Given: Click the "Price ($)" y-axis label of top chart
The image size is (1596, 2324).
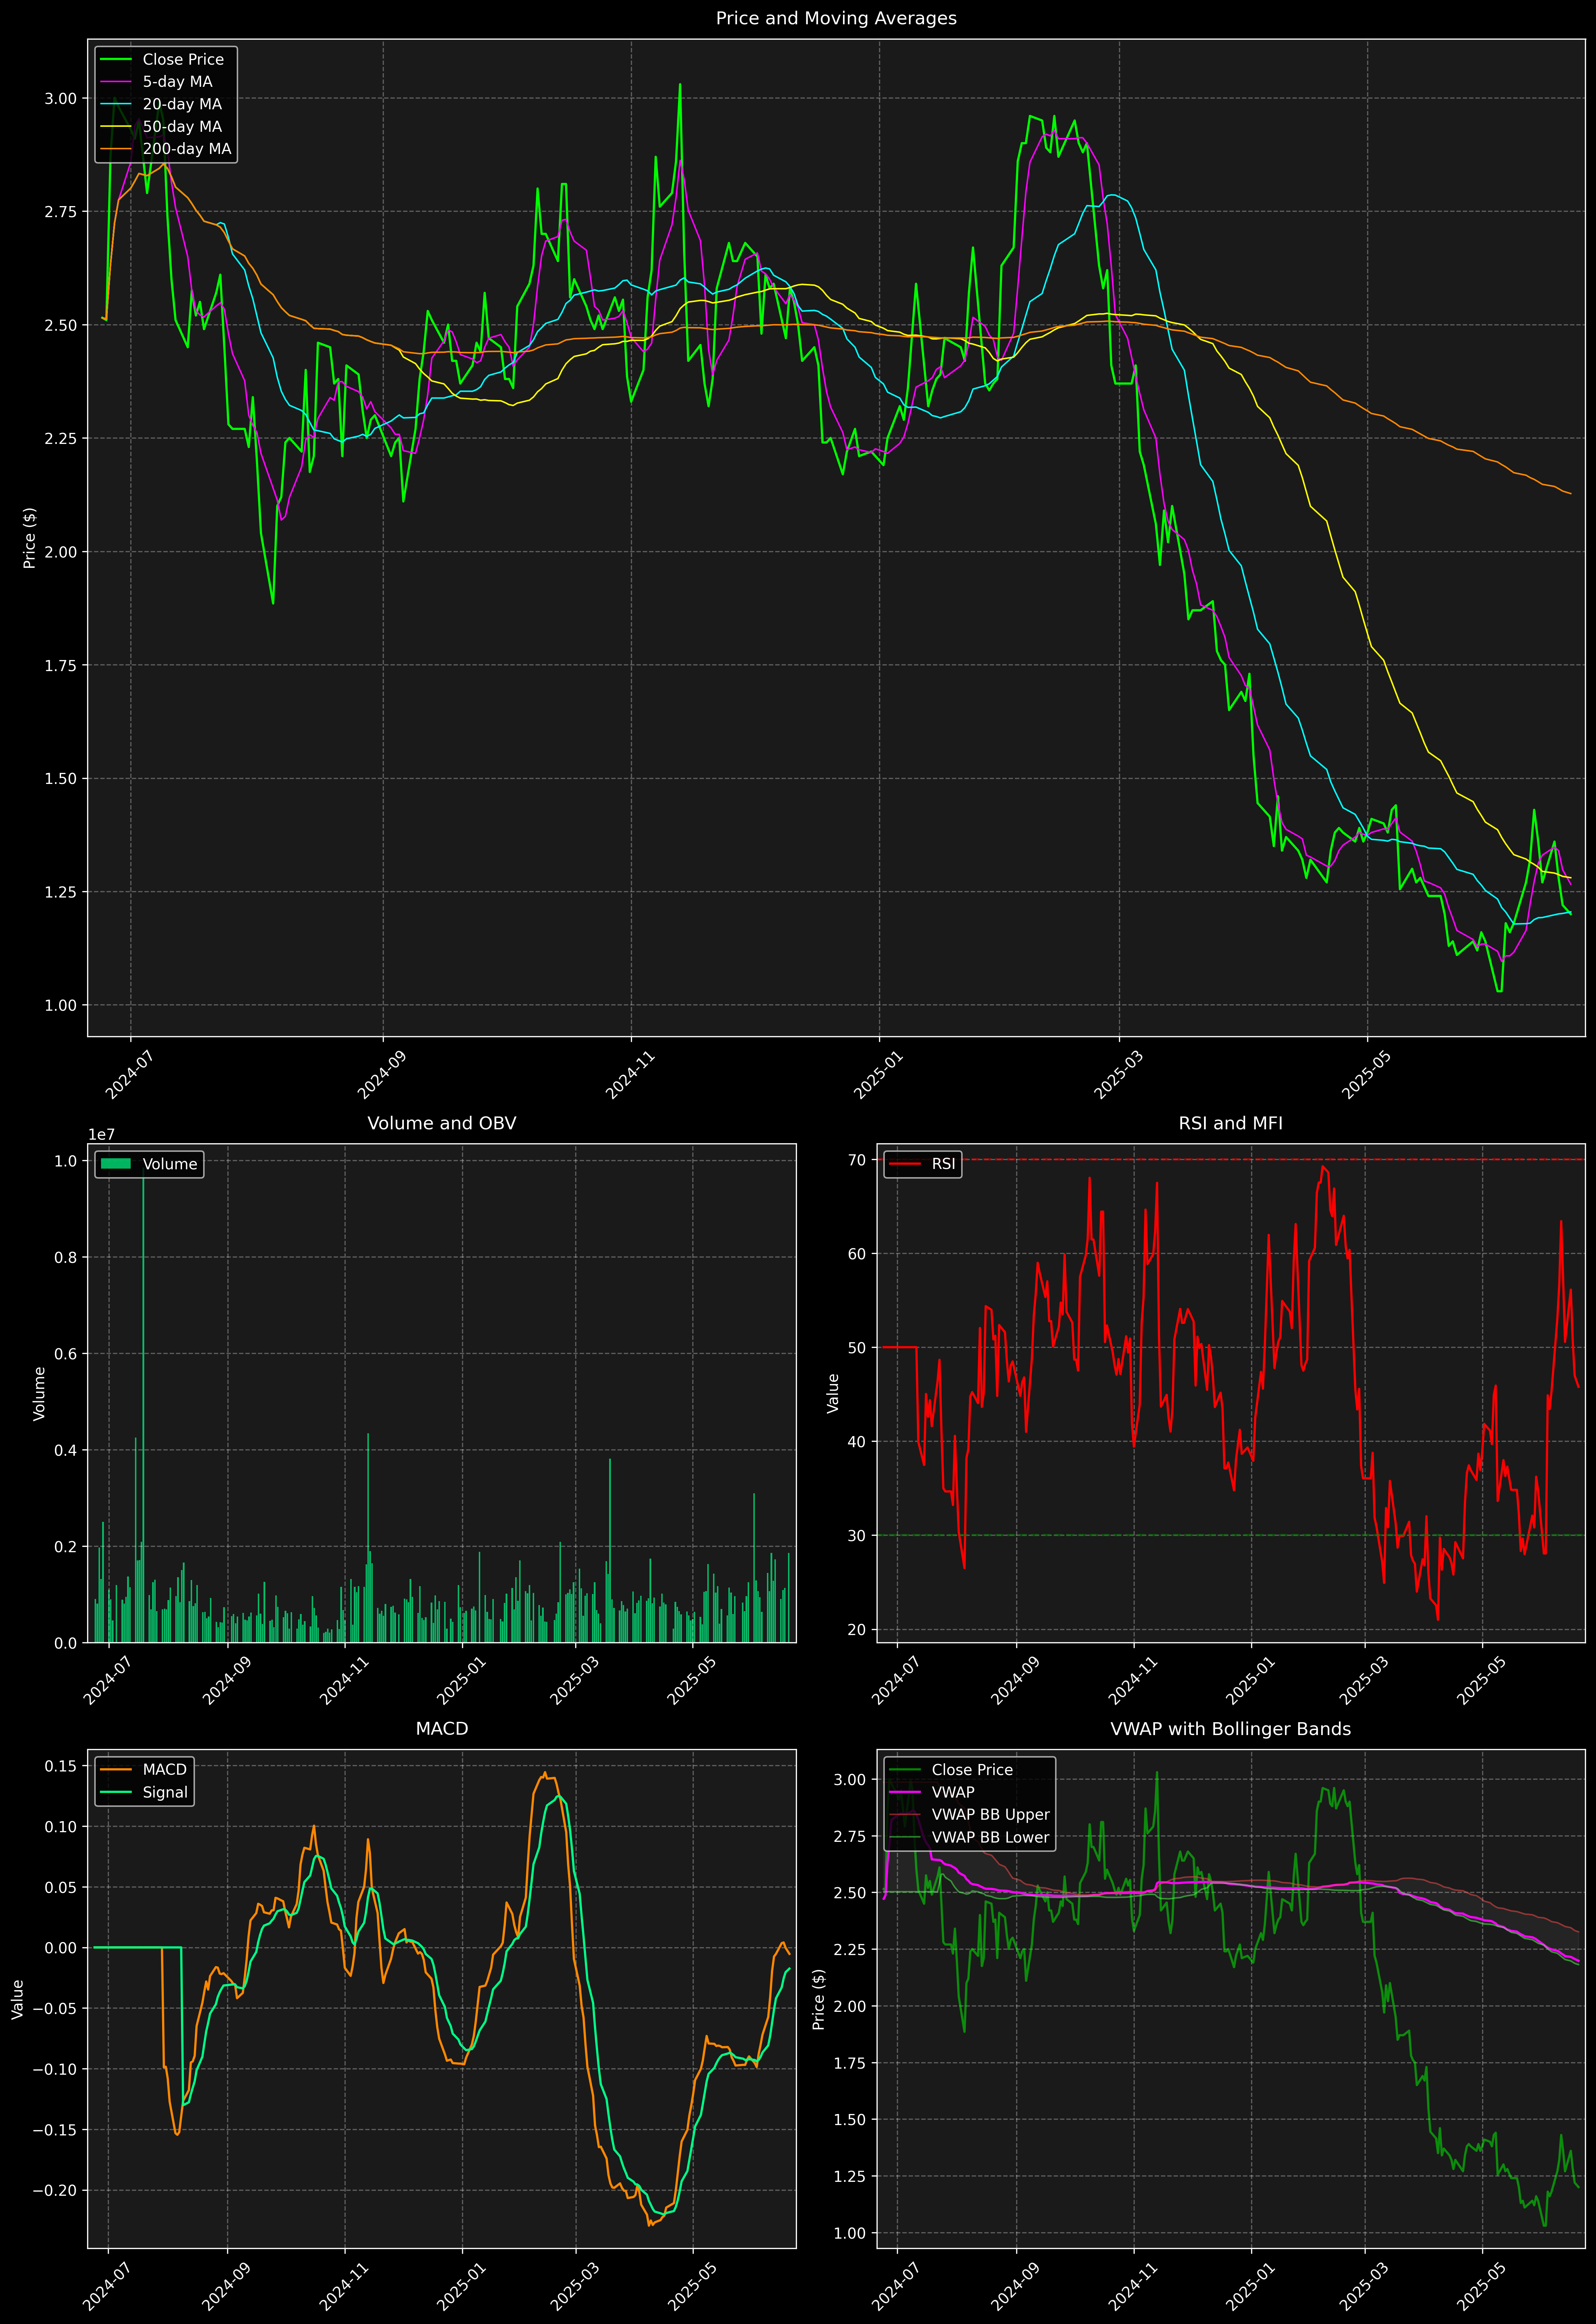Looking at the screenshot, I should (x=30, y=538).
